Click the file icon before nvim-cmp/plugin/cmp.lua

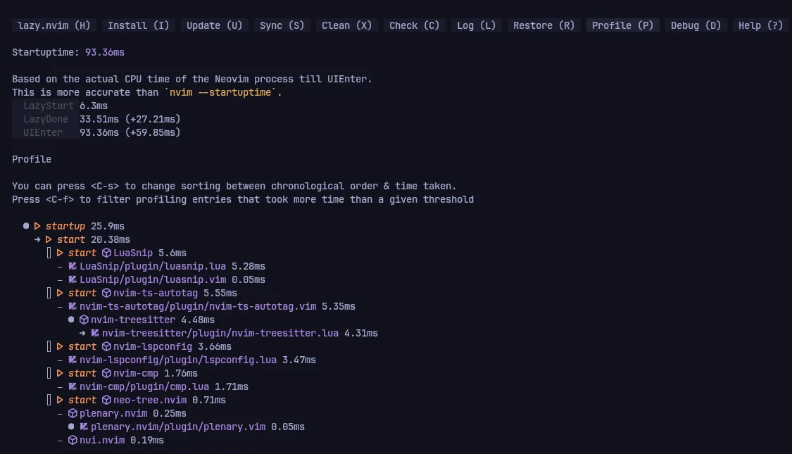(x=73, y=386)
